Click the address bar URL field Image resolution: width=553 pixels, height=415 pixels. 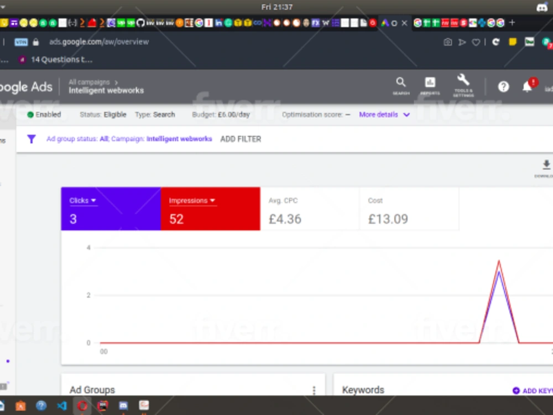tap(99, 42)
